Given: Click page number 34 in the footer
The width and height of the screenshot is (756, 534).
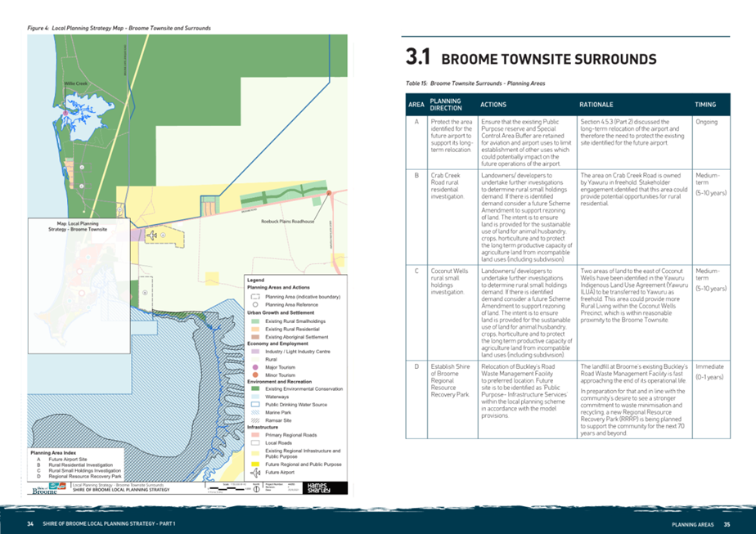Looking at the screenshot, I should click(x=30, y=524).
